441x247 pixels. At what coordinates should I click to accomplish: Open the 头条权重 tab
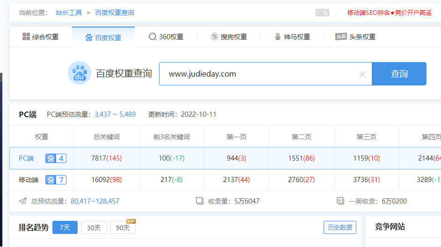click(x=355, y=37)
